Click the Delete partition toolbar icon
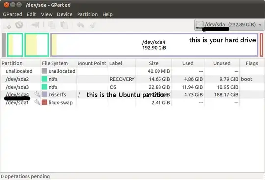 (19, 25)
